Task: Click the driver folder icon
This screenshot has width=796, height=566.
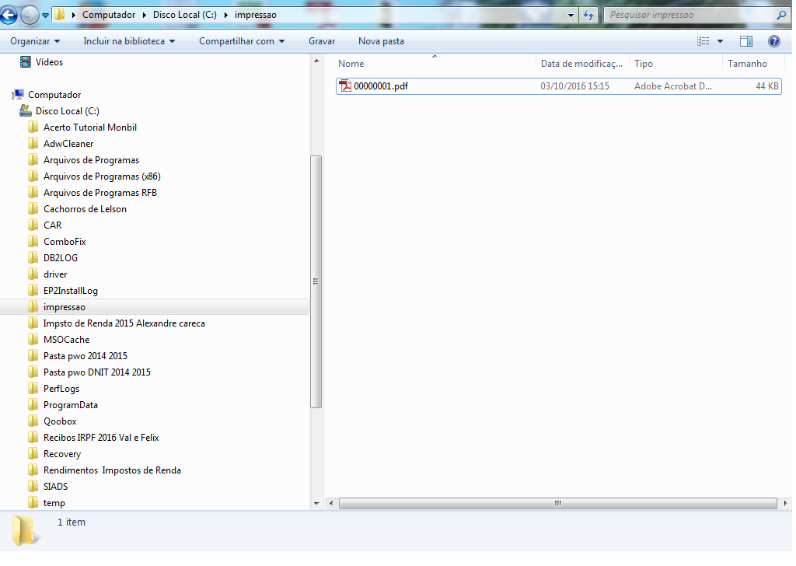Action: point(33,274)
